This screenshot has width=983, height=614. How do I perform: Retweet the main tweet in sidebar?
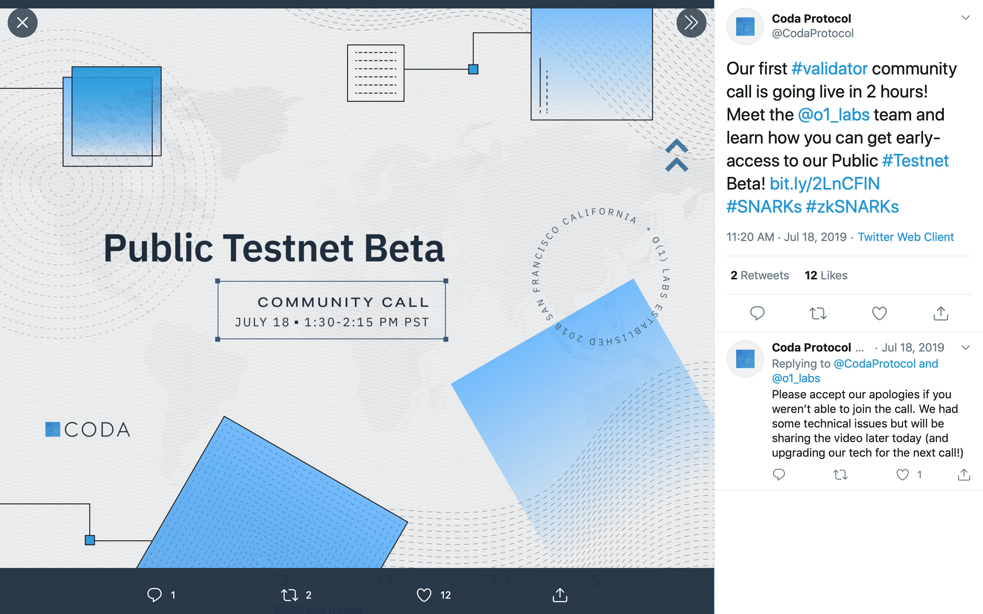tap(818, 314)
